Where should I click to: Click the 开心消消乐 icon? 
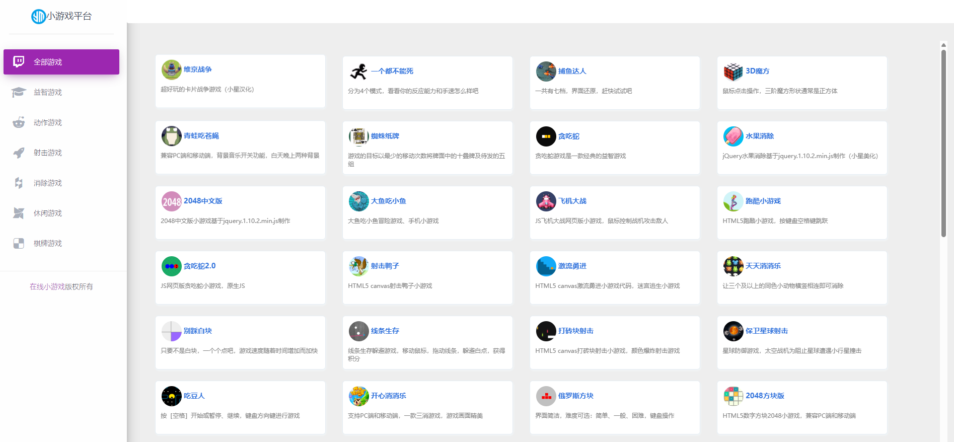359,396
